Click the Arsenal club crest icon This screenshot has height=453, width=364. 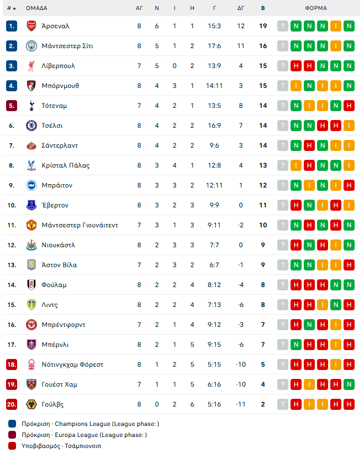(31, 26)
